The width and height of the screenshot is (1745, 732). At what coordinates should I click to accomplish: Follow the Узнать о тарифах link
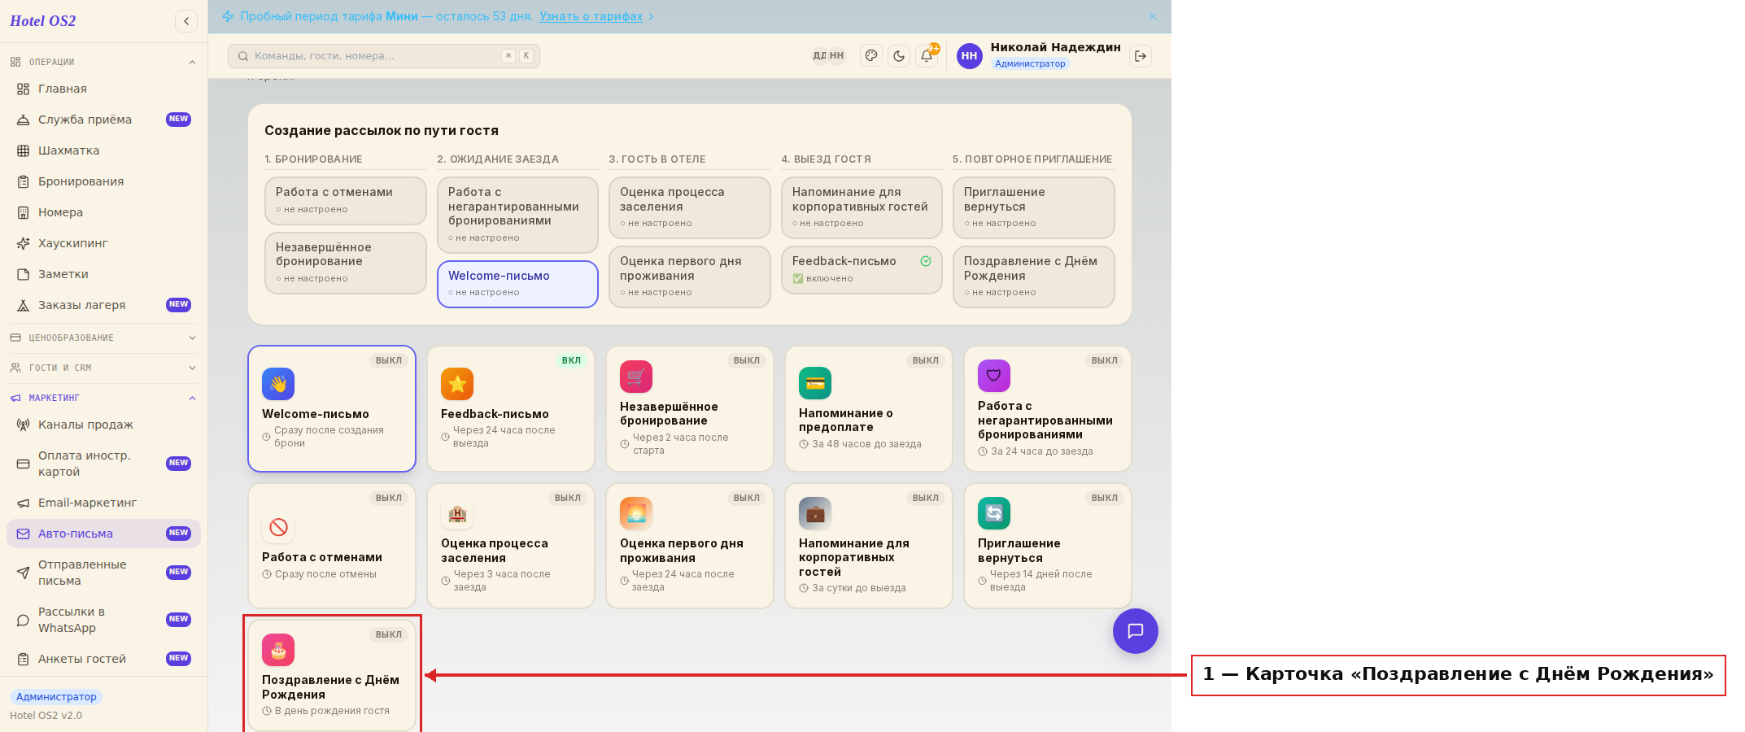point(591,16)
